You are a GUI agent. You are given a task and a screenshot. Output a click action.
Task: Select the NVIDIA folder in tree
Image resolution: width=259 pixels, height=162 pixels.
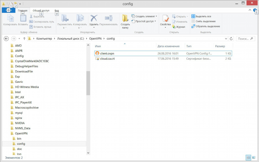[20, 123]
